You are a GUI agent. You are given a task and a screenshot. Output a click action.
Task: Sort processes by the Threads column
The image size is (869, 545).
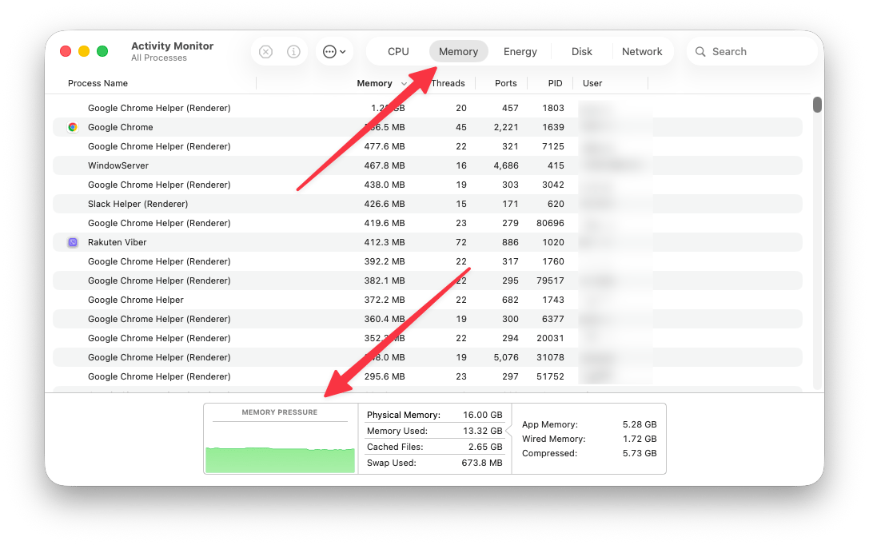(x=448, y=83)
